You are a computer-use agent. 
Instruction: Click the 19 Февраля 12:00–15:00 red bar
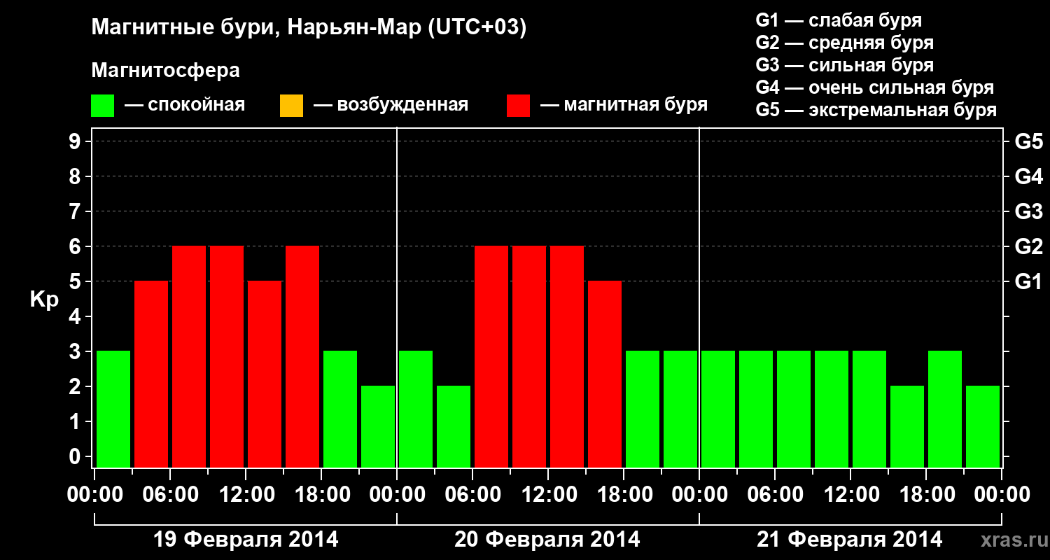point(265,374)
